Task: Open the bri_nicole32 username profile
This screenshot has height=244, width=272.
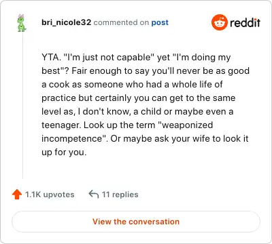Action: pyautogui.click(x=66, y=22)
